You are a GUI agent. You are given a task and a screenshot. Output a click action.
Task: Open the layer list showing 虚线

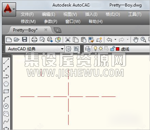[x=121, y=49]
